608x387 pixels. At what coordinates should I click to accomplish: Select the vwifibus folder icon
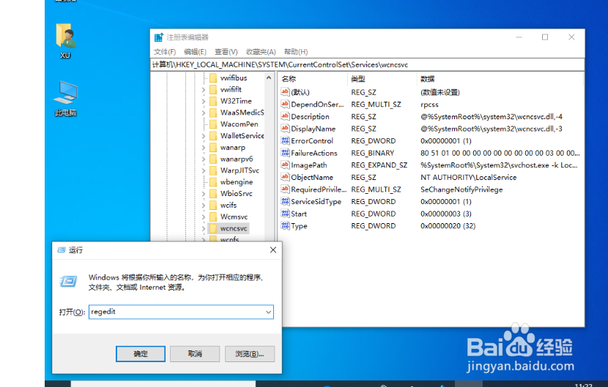click(x=213, y=78)
